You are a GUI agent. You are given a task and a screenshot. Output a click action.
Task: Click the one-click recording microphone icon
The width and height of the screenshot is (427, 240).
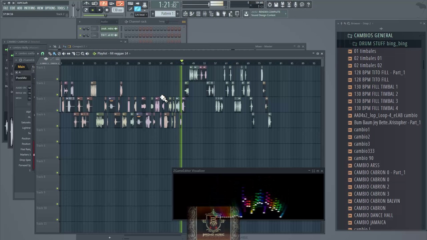(296, 4)
